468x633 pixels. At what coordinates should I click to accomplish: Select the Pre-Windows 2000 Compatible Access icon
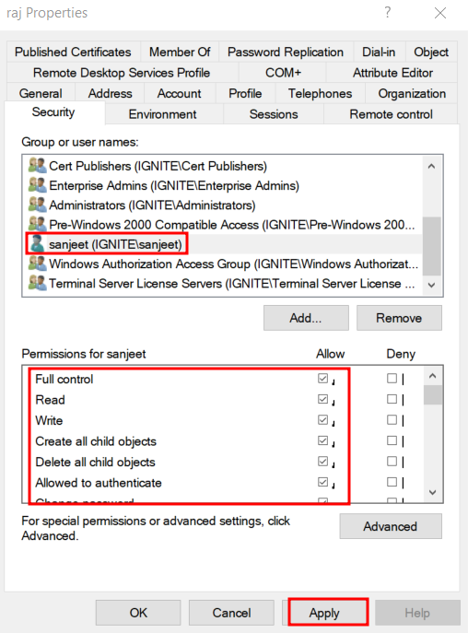[37, 224]
